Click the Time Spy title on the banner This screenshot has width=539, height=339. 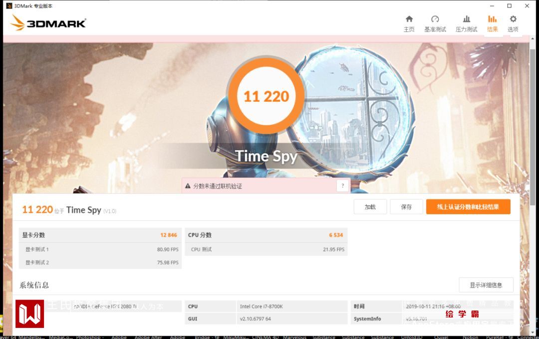(x=266, y=156)
